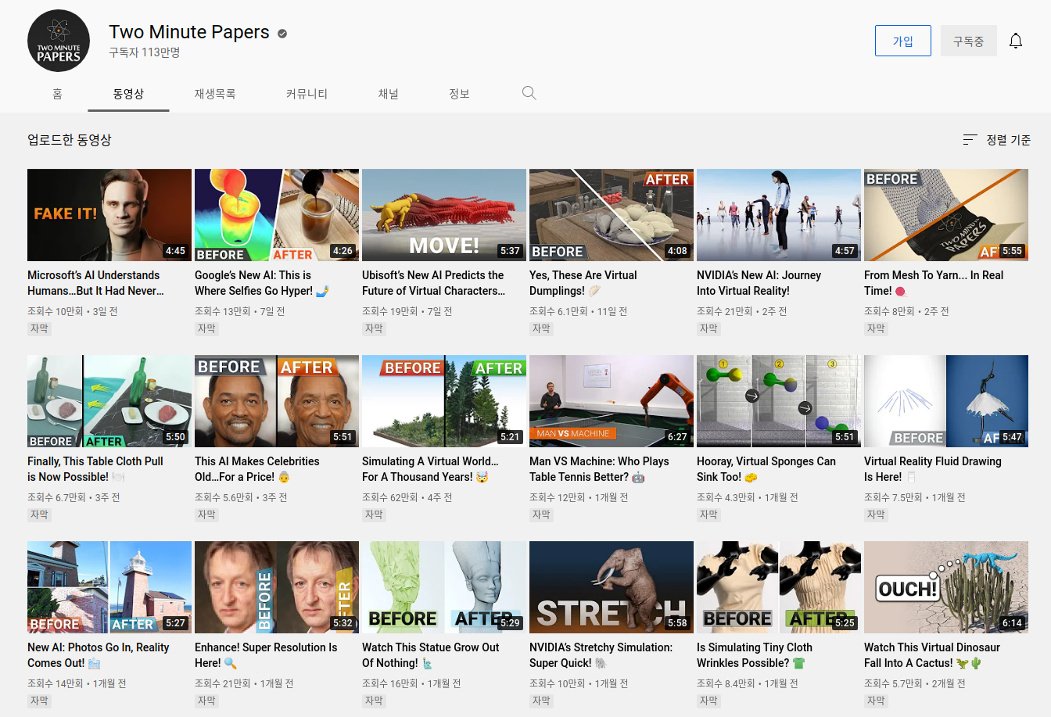Switch to the 정보 tab
Image resolution: width=1051 pixels, height=717 pixels.
click(x=459, y=94)
